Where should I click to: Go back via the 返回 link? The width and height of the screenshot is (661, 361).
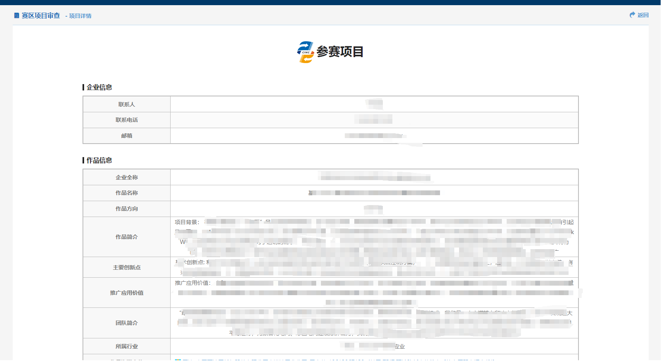click(643, 15)
